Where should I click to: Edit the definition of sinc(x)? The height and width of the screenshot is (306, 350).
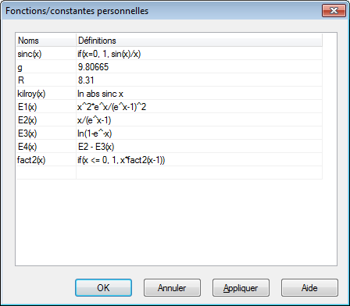(199, 54)
